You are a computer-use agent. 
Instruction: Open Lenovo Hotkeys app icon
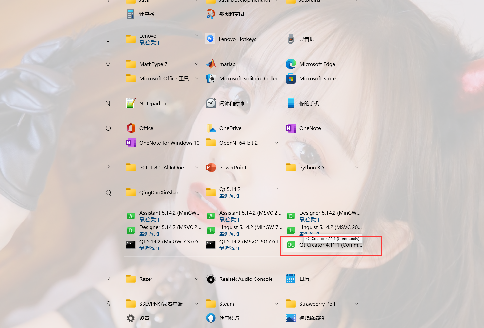(210, 39)
